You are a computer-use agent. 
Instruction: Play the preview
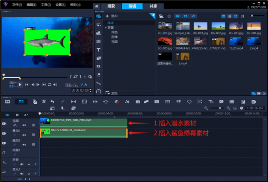20,85
